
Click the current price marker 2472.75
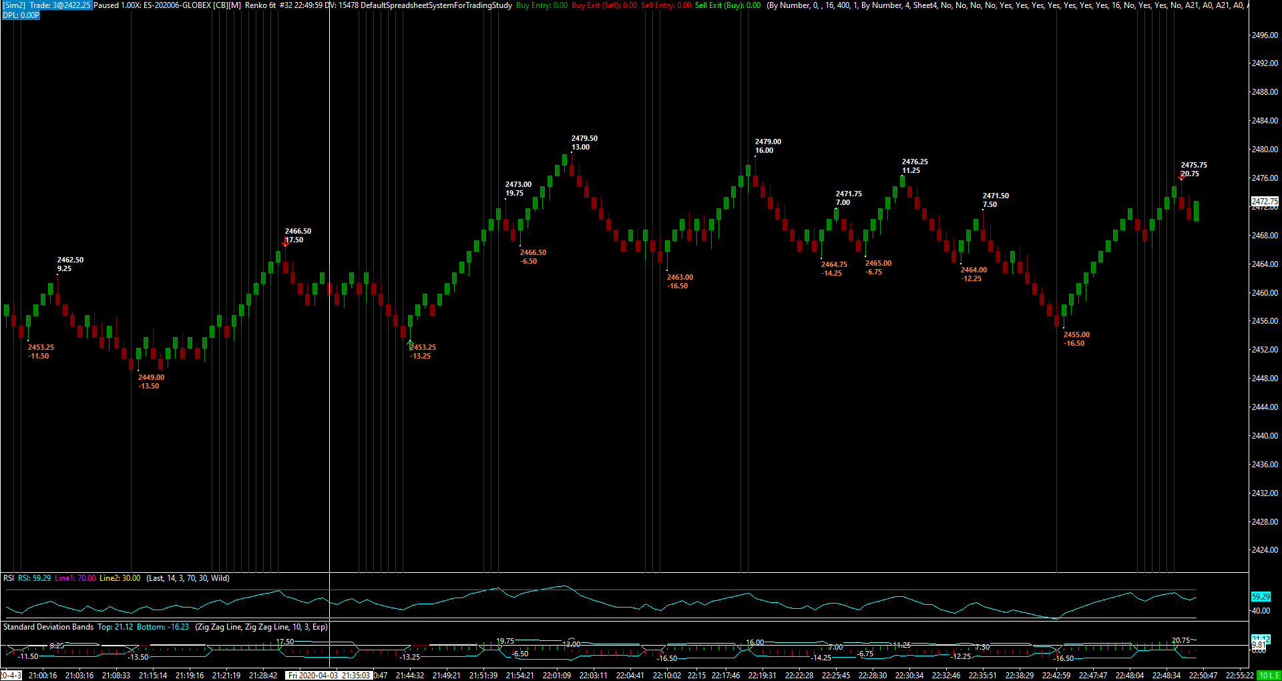tap(1265, 201)
